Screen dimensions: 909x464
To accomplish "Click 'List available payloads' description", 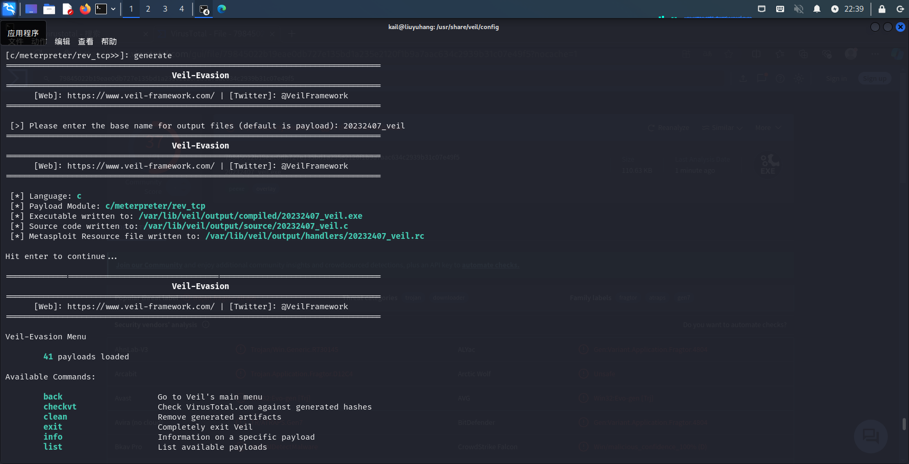I will coord(212,447).
